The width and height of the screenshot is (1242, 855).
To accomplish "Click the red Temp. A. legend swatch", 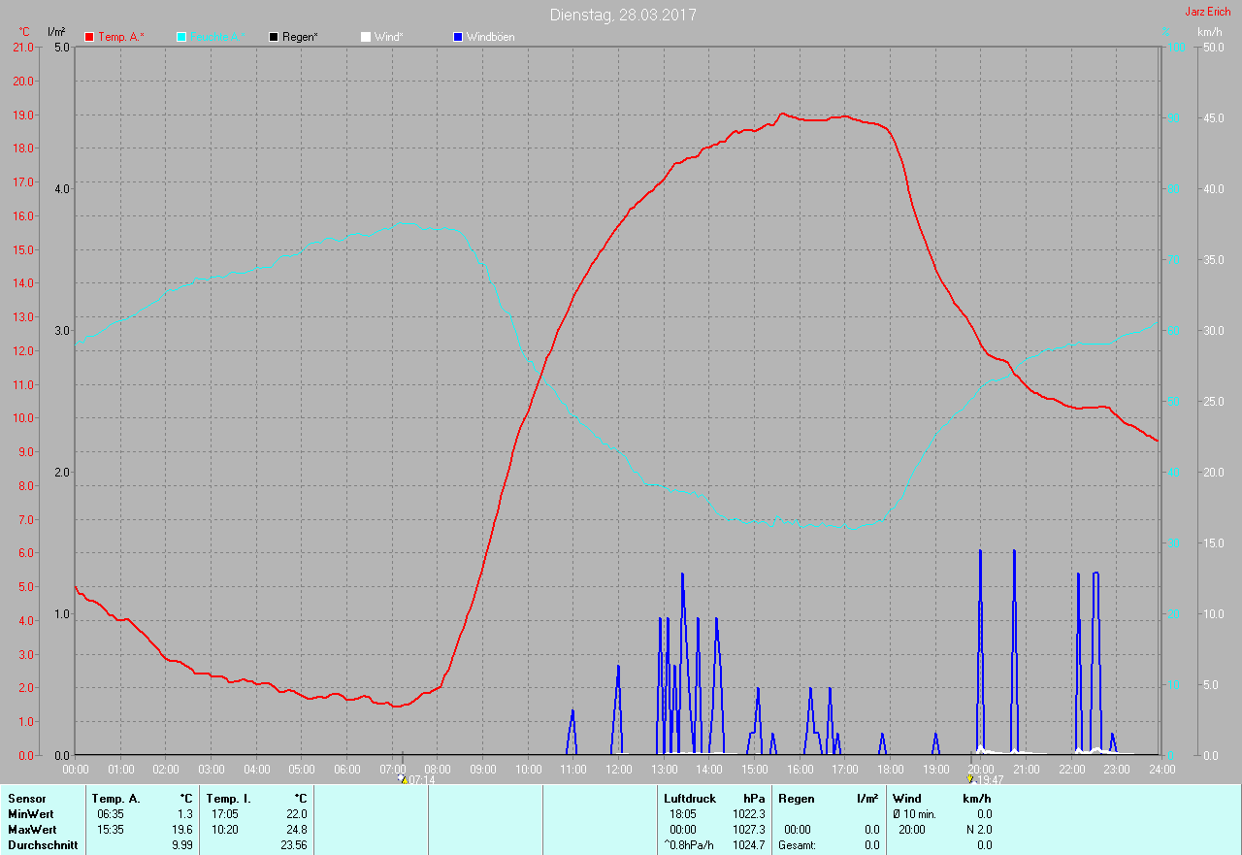I will pos(89,37).
